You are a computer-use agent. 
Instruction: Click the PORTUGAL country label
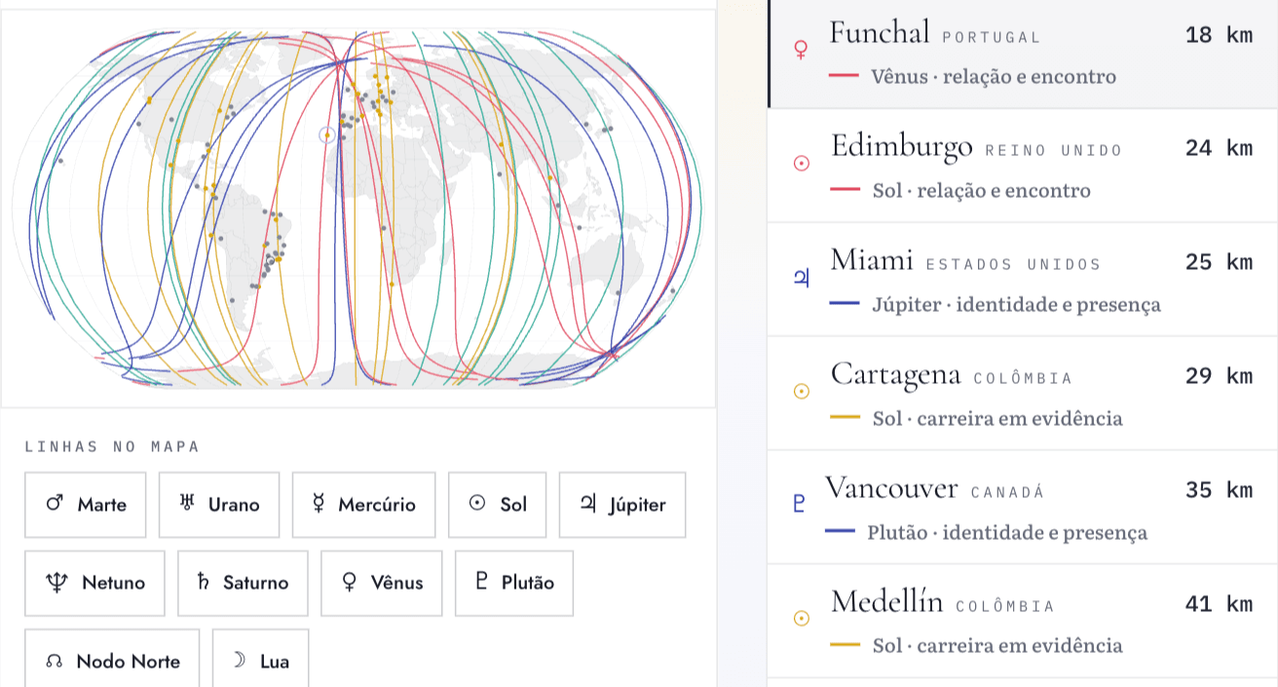(992, 38)
